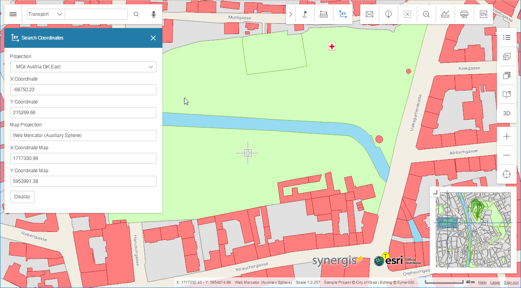
Task: Open the basemap gallery icon
Action: (x=506, y=75)
